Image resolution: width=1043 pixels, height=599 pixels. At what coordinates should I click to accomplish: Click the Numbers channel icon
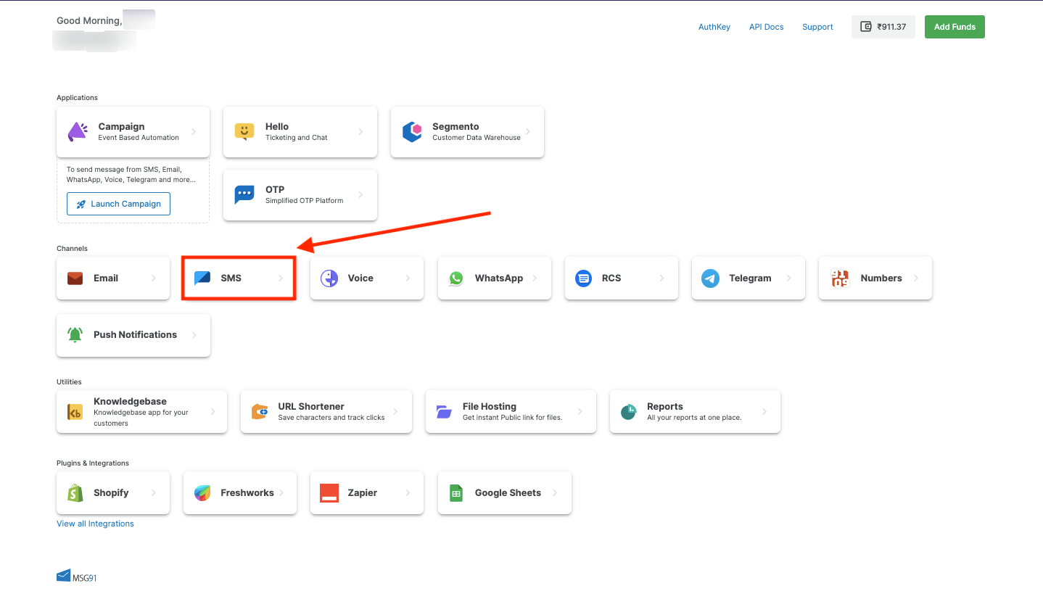tap(840, 278)
